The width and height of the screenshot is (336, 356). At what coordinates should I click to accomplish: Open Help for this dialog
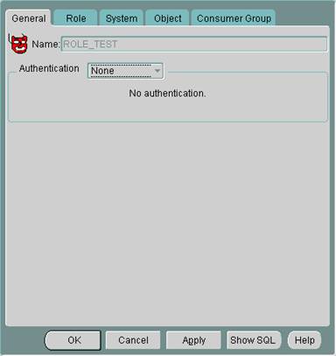304,340
